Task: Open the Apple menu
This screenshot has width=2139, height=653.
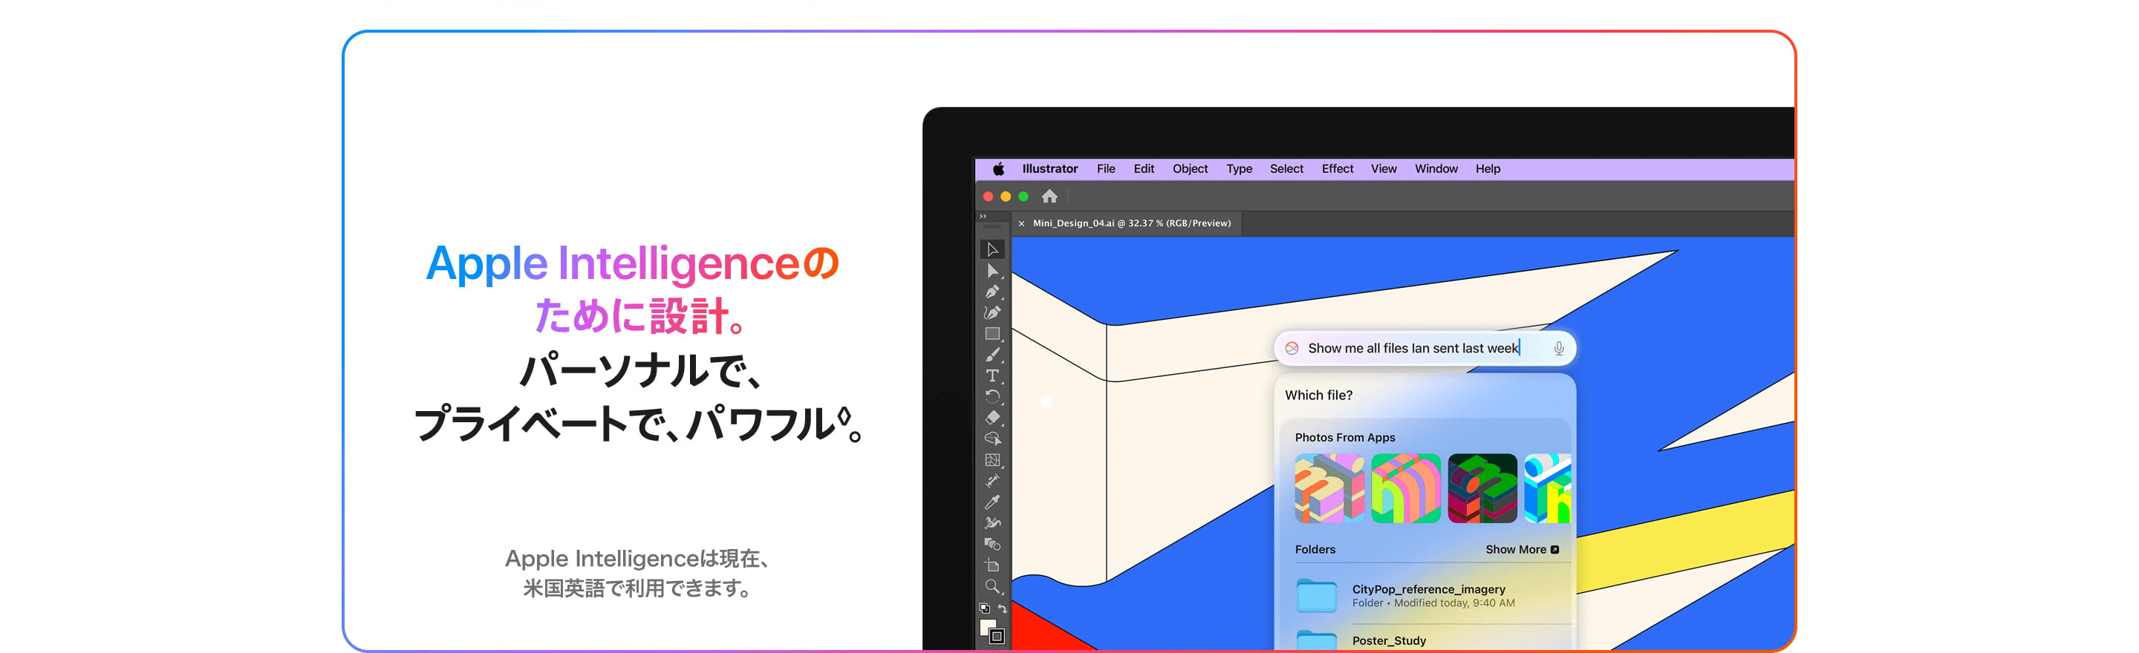Action: (x=998, y=169)
